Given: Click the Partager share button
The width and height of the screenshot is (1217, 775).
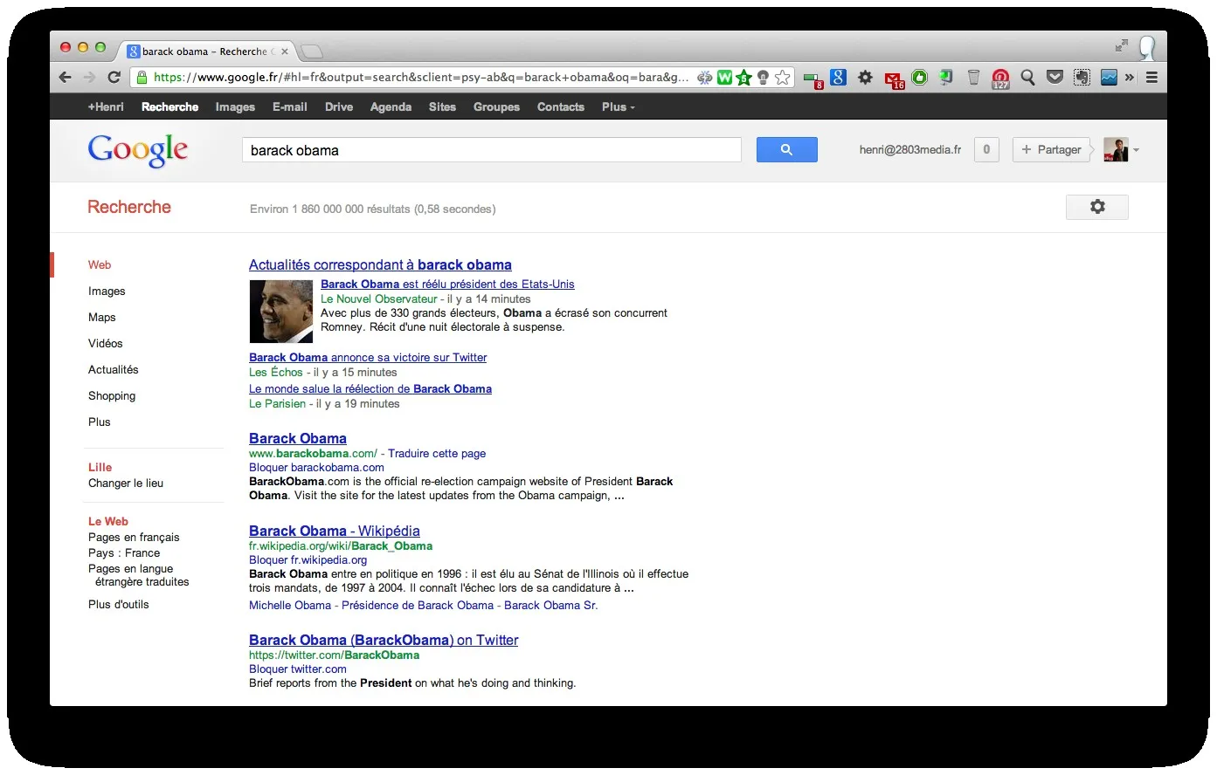Looking at the screenshot, I should tap(1052, 150).
